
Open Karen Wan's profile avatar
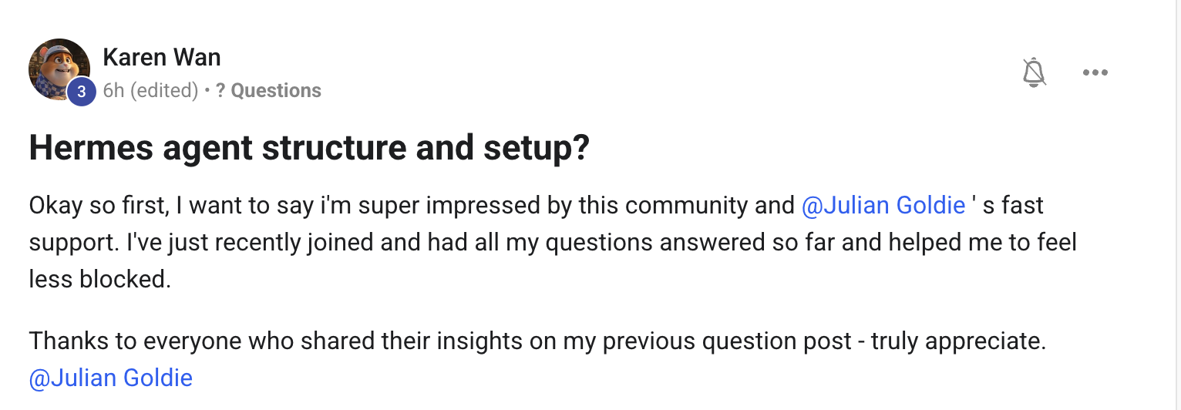tap(59, 69)
